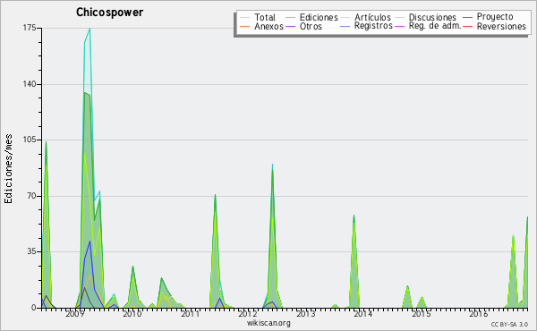Viewport: 537px width, 331px height.
Task: Click the 2016 x-axis label
Action: pyautogui.click(x=479, y=314)
